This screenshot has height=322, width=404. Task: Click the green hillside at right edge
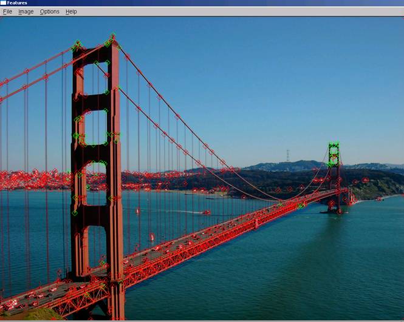coord(383,185)
